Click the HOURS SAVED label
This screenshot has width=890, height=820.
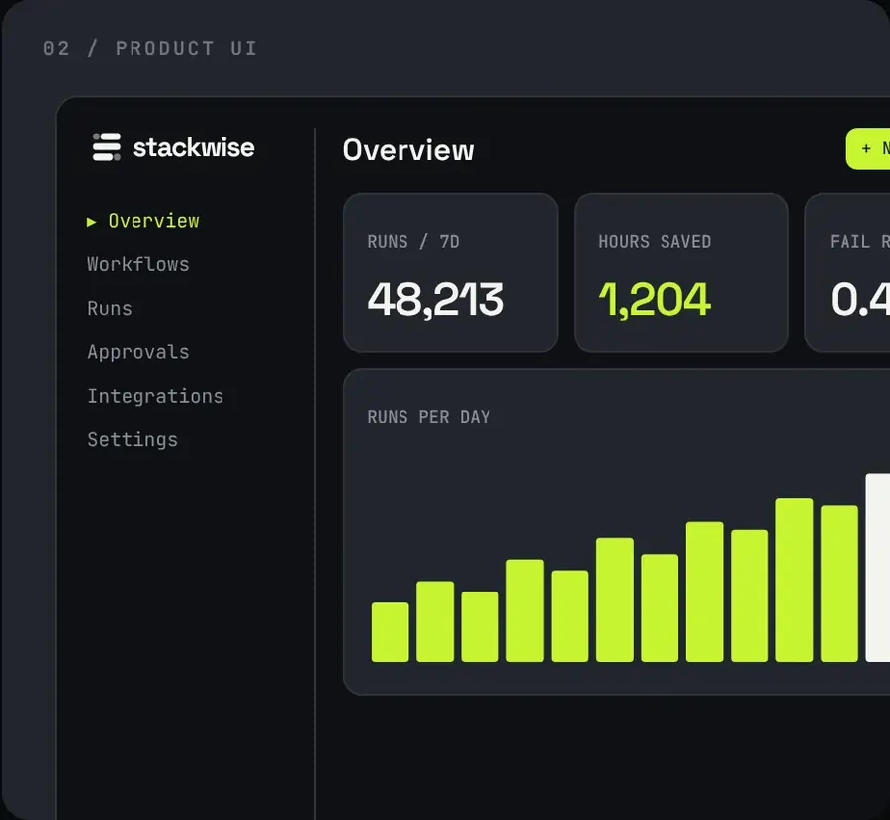pos(655,242)
